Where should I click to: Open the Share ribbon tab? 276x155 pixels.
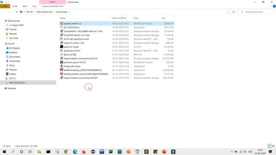point(25,6)
